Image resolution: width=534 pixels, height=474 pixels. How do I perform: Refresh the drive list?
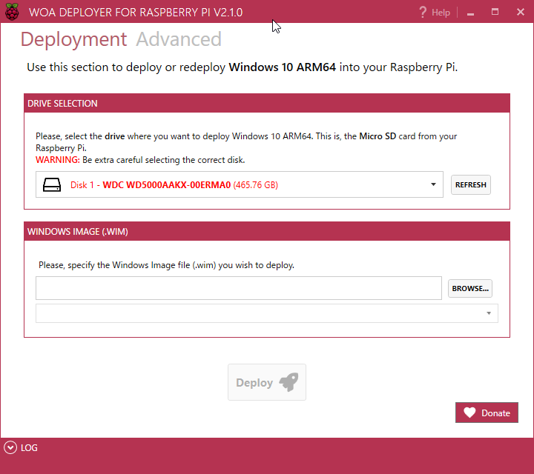[x=471, y=184]
